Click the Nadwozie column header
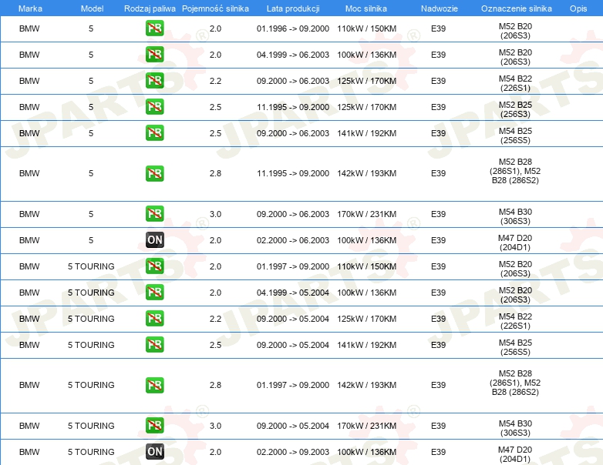 coord(440,8)
